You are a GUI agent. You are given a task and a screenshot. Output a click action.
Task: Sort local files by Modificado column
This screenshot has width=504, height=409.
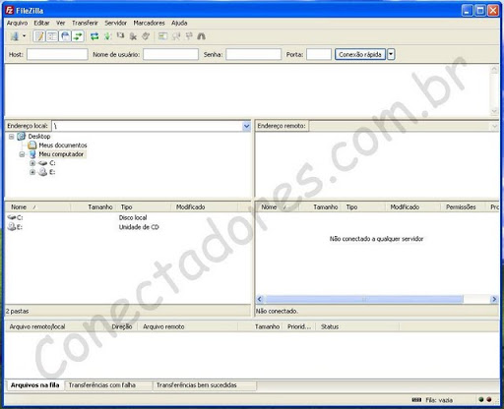pyautogui.click(x=204, y=207)
